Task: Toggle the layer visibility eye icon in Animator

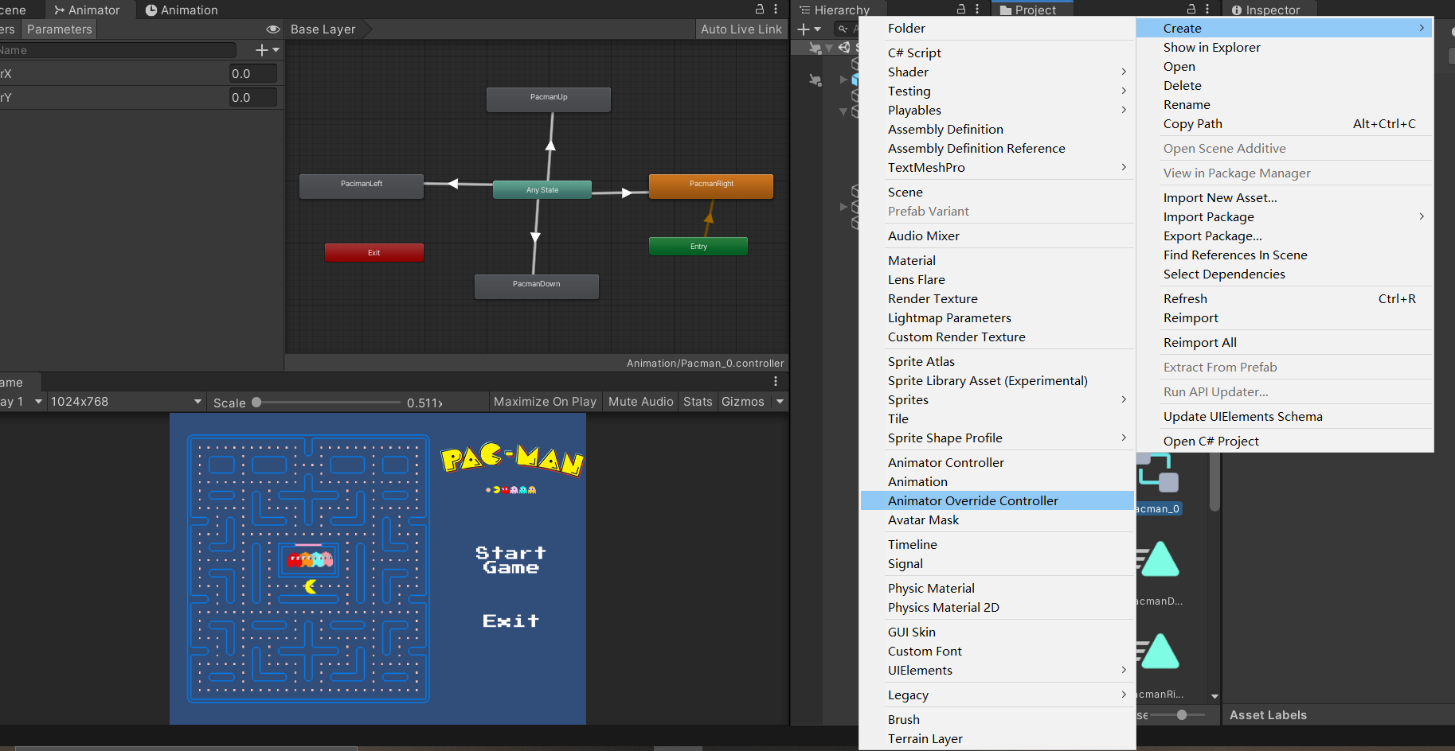Action: click(x=273, y=29)
